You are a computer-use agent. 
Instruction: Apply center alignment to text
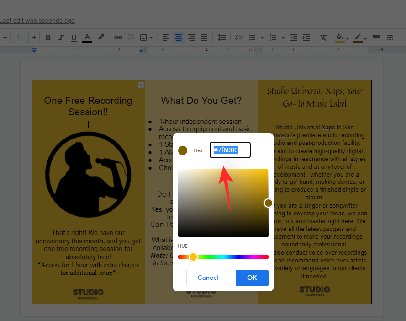[x=179, y=37]
